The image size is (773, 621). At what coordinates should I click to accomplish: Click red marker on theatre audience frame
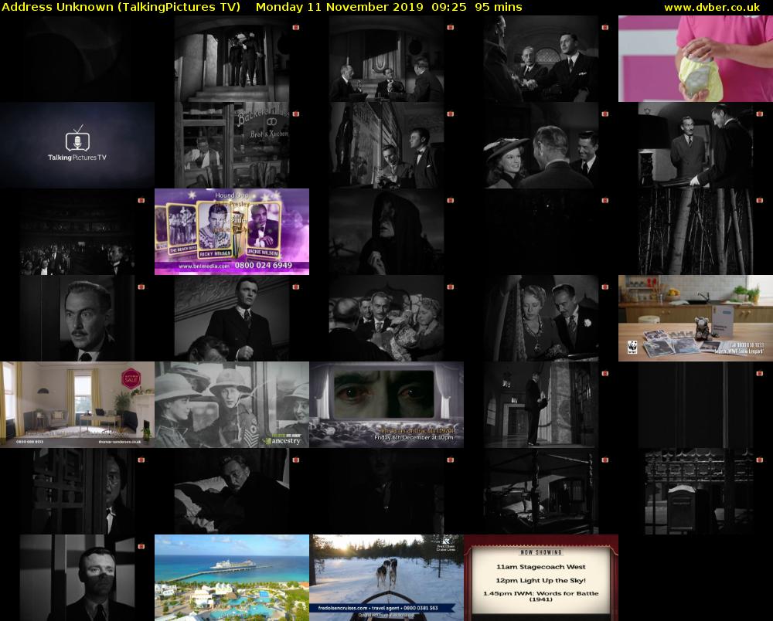point(141,200)
